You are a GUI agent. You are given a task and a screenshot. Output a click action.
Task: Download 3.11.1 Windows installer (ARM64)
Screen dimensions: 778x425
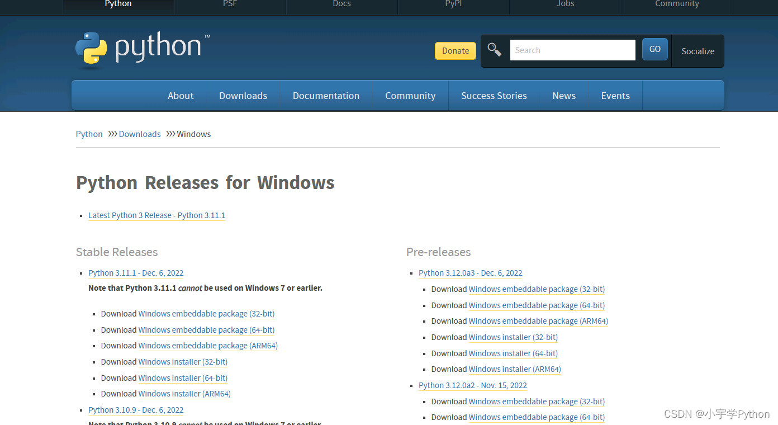pyautogui.click(x=184, y=394)
